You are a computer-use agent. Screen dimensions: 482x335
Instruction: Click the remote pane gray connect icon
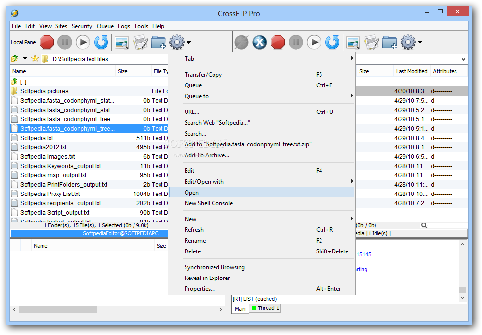pyautogui.click(x=241, y=42)
